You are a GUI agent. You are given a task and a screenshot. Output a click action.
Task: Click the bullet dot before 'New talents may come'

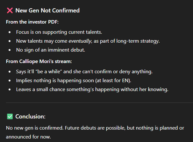[x=10, y=41]
